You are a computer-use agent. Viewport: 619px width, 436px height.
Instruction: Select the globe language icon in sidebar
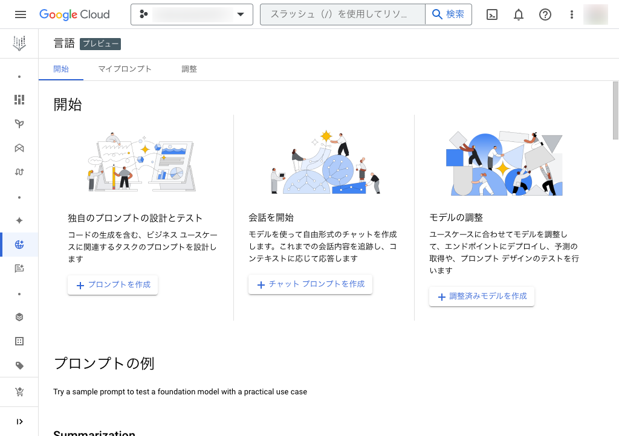(x=19, y=245)
